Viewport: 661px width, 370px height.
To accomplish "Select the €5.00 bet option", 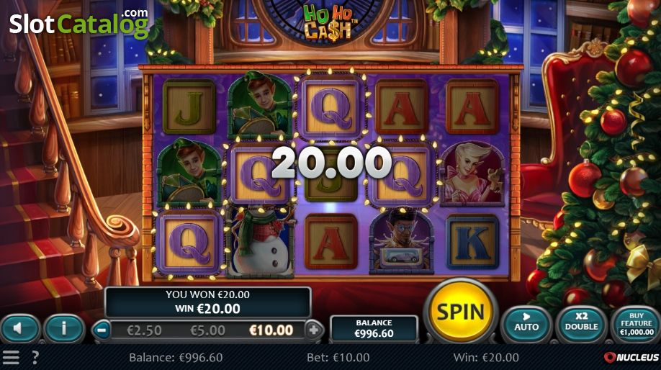I will [207, 330].
